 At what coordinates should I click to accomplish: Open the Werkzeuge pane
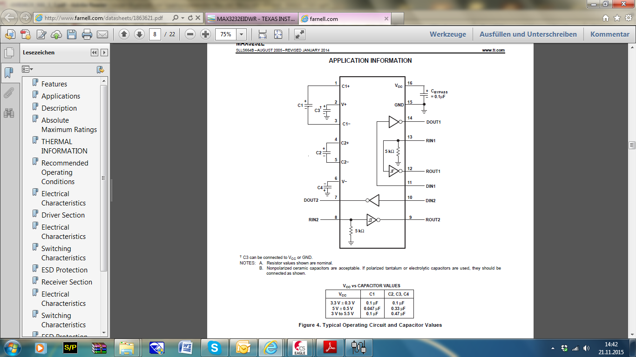coord(448,34)
